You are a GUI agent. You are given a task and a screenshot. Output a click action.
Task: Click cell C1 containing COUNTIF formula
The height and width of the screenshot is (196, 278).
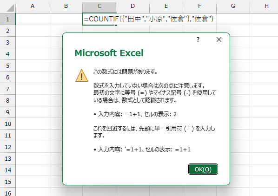pos(99,19)
